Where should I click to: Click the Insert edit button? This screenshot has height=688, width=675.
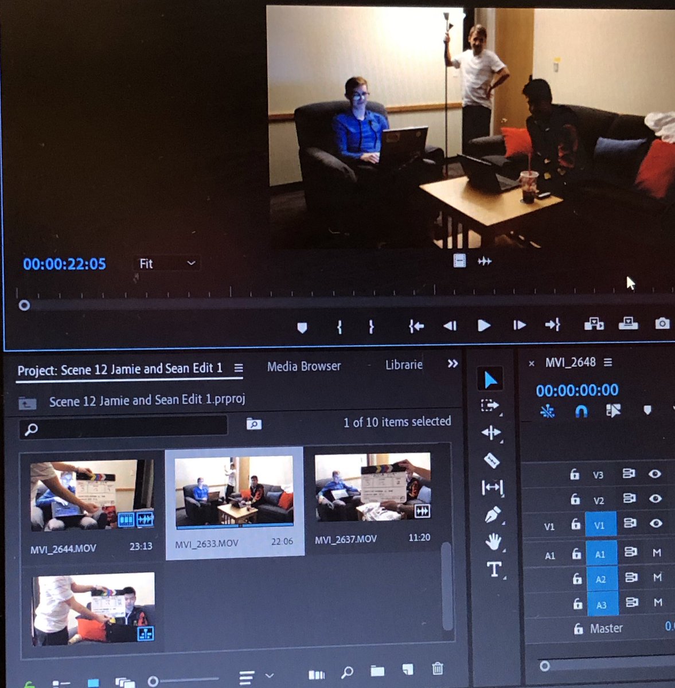[x=594, y=324]
